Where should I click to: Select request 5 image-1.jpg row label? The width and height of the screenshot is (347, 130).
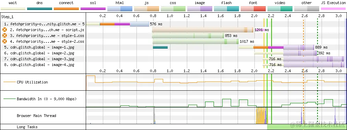39,47
